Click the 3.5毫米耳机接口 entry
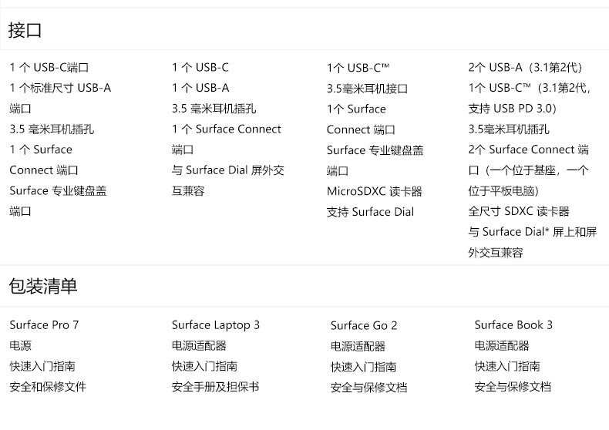 (x=367, y=89)
